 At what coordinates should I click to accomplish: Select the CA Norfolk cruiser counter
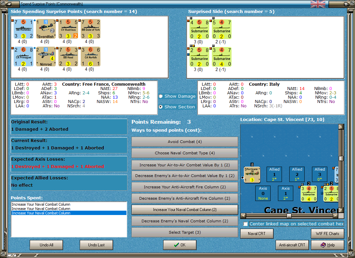pos(90,57)
